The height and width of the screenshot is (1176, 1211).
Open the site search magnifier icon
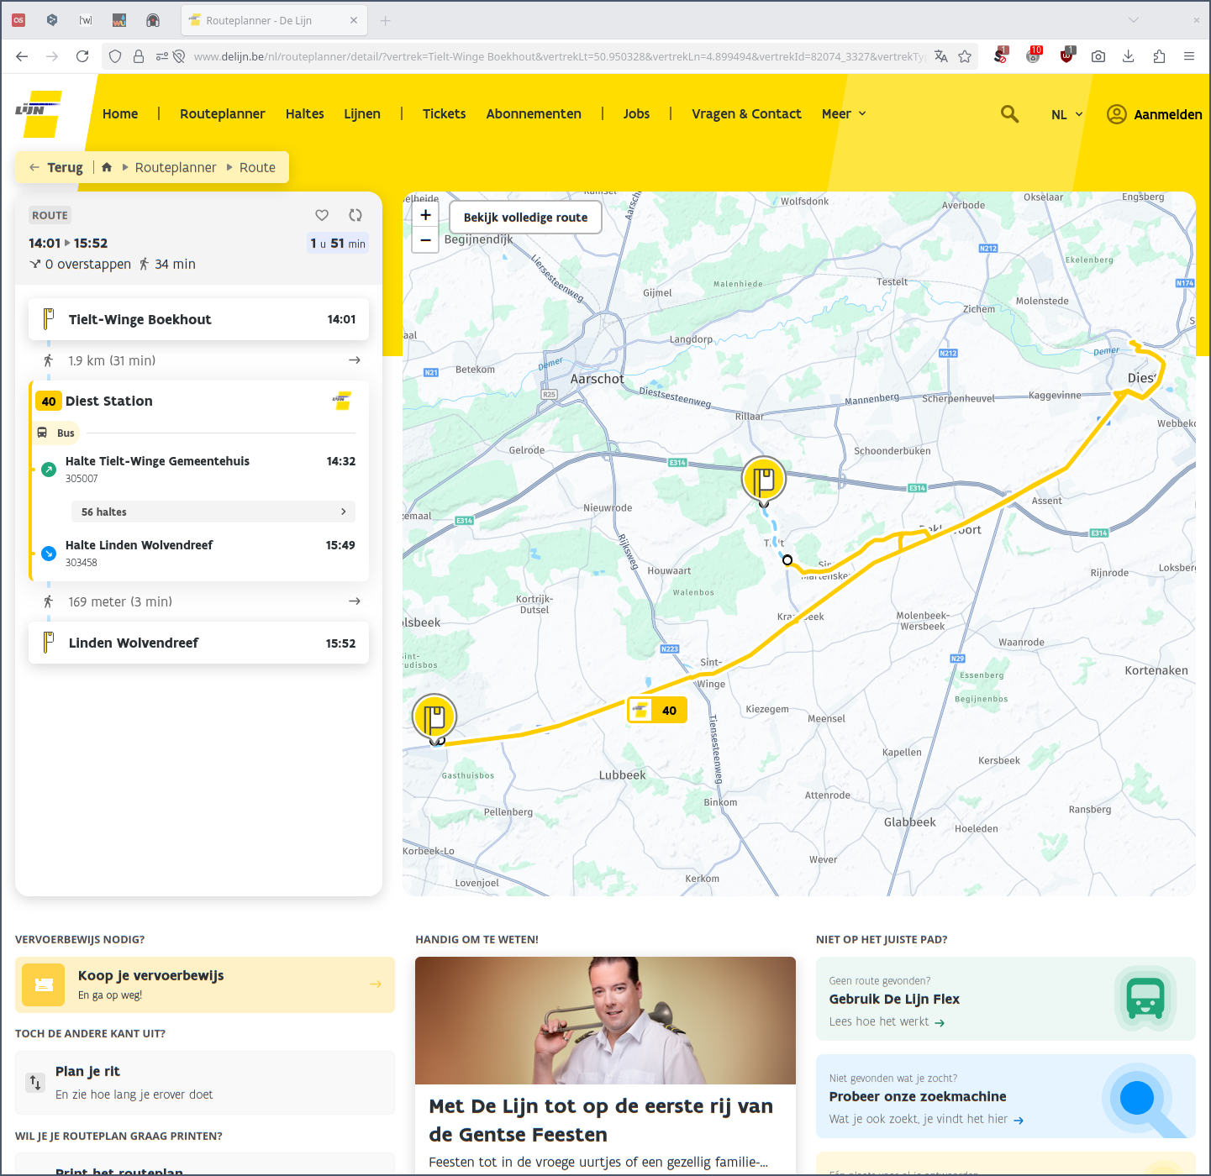click(1009, 114)
